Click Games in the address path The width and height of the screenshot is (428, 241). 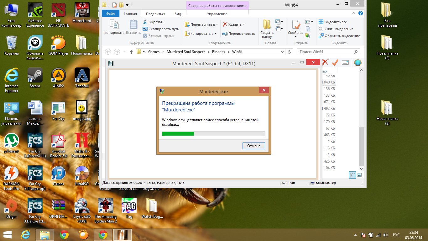[x=154, y=52]
